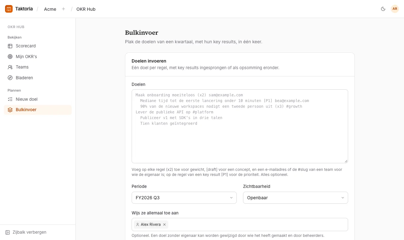Click the Teams people icon
Screen dimensions: 404x240
(10, 67)
